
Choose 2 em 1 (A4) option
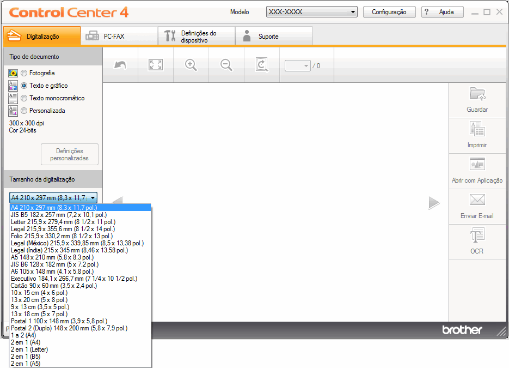tap(81, 342)
